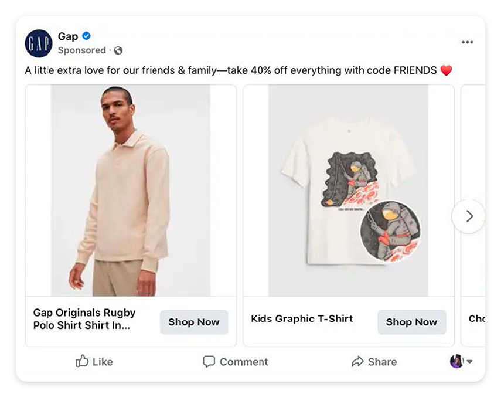Open the profile avatar reaction selector
The height and width of the screenshot is (404, 494).
tap(461, 361)
